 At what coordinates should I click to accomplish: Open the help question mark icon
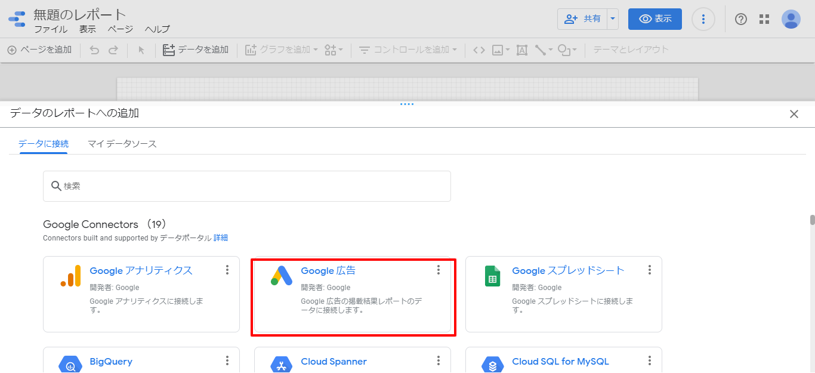(741, 19)
